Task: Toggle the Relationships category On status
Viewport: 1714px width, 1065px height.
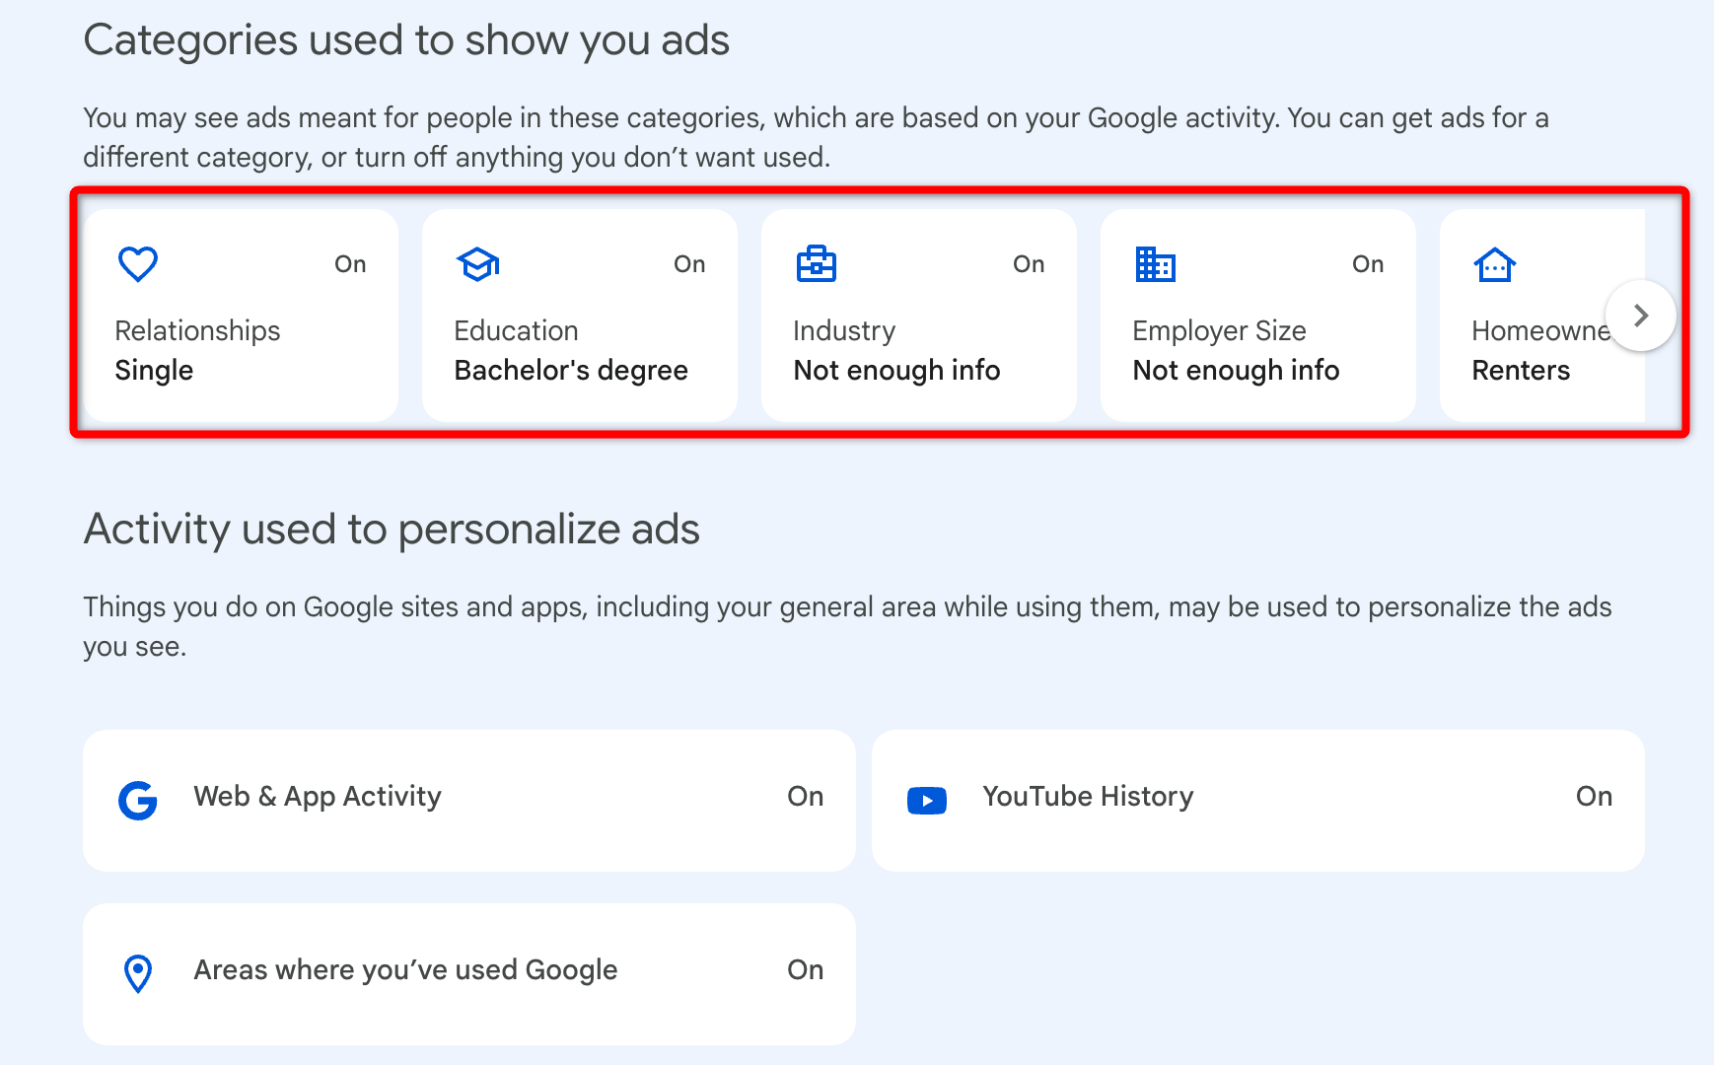Action: coord(350,264)
